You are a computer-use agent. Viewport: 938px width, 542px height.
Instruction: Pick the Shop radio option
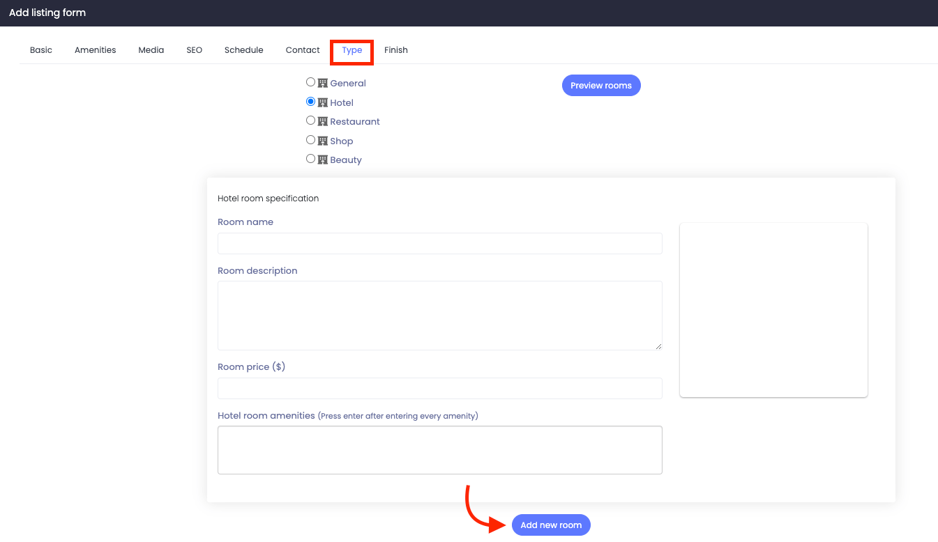311,140
